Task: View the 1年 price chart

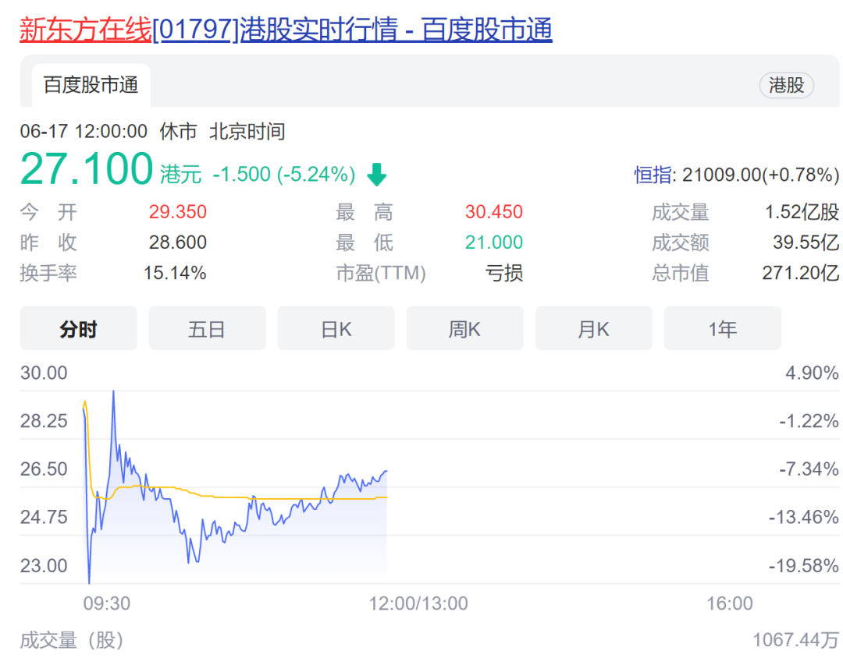Action: (x=722, y=329)
